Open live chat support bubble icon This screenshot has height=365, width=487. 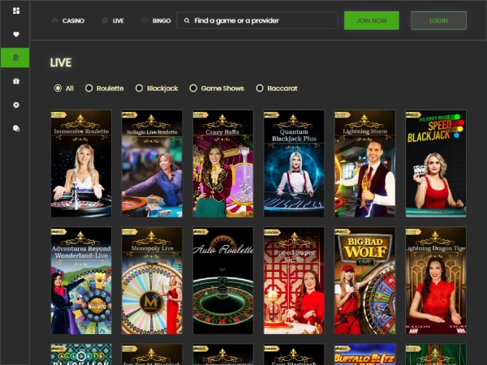[x=15, y=128]
